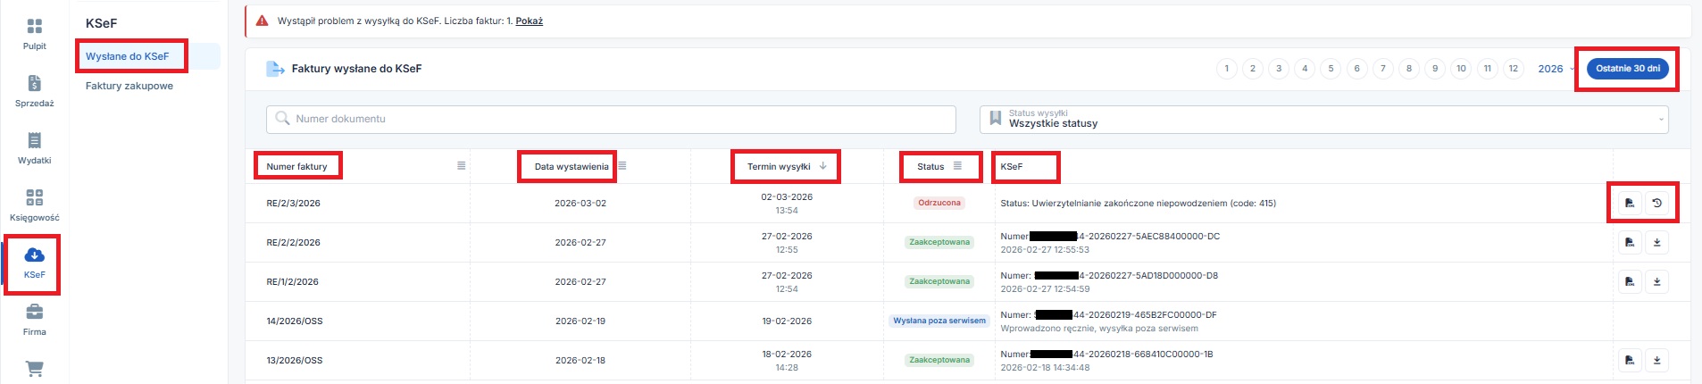Click the Ostatnie 30 dni button
1702x384 pixels.
[x=1627, y=69]
